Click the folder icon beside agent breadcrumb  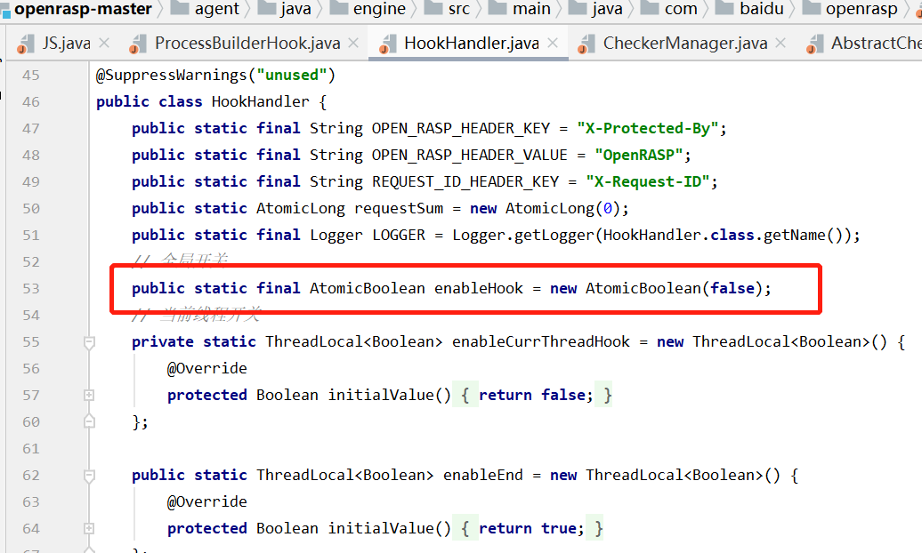tap(180, 8)
